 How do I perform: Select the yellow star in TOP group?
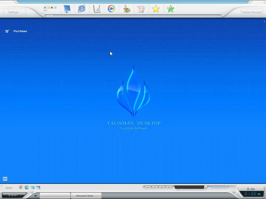(x=48, y=8)
